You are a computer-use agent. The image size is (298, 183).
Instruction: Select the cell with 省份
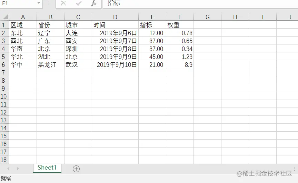(x=51, y=25)
